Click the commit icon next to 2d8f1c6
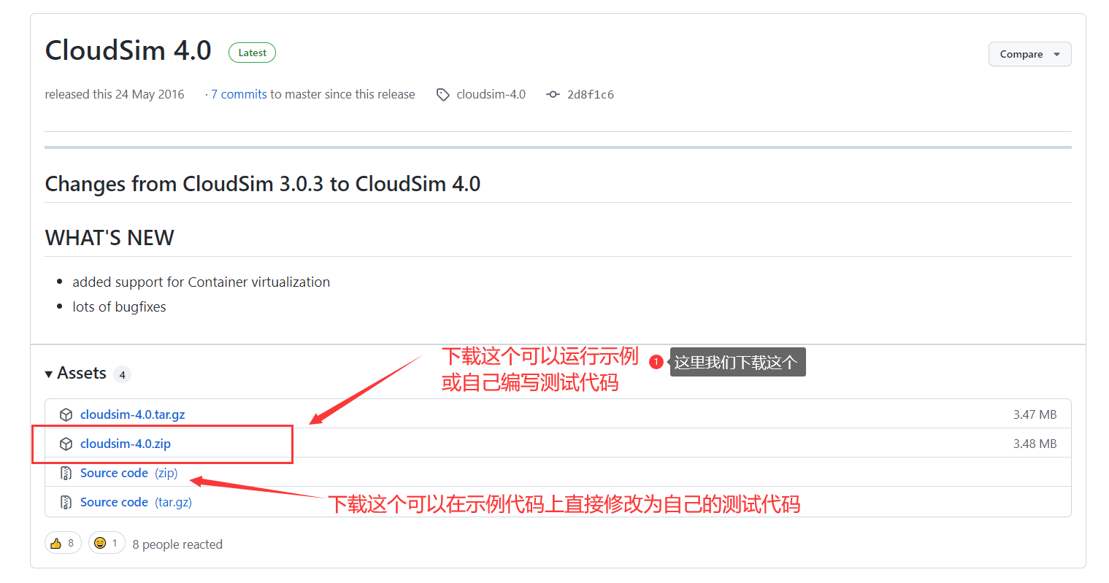 553,93
